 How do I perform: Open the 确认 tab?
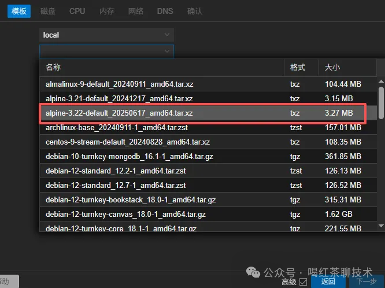point(194,11)
